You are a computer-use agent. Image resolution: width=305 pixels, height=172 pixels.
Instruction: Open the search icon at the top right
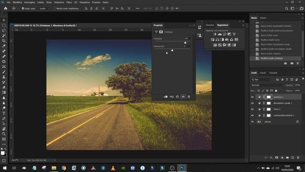point(286,9)
